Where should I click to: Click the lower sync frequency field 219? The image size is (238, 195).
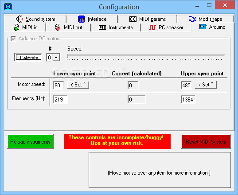pos(60,99)
